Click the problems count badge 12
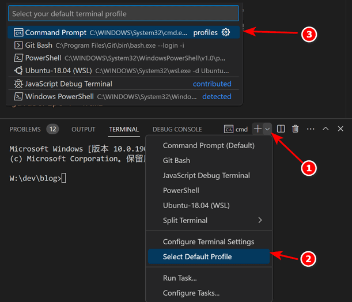 53,129
